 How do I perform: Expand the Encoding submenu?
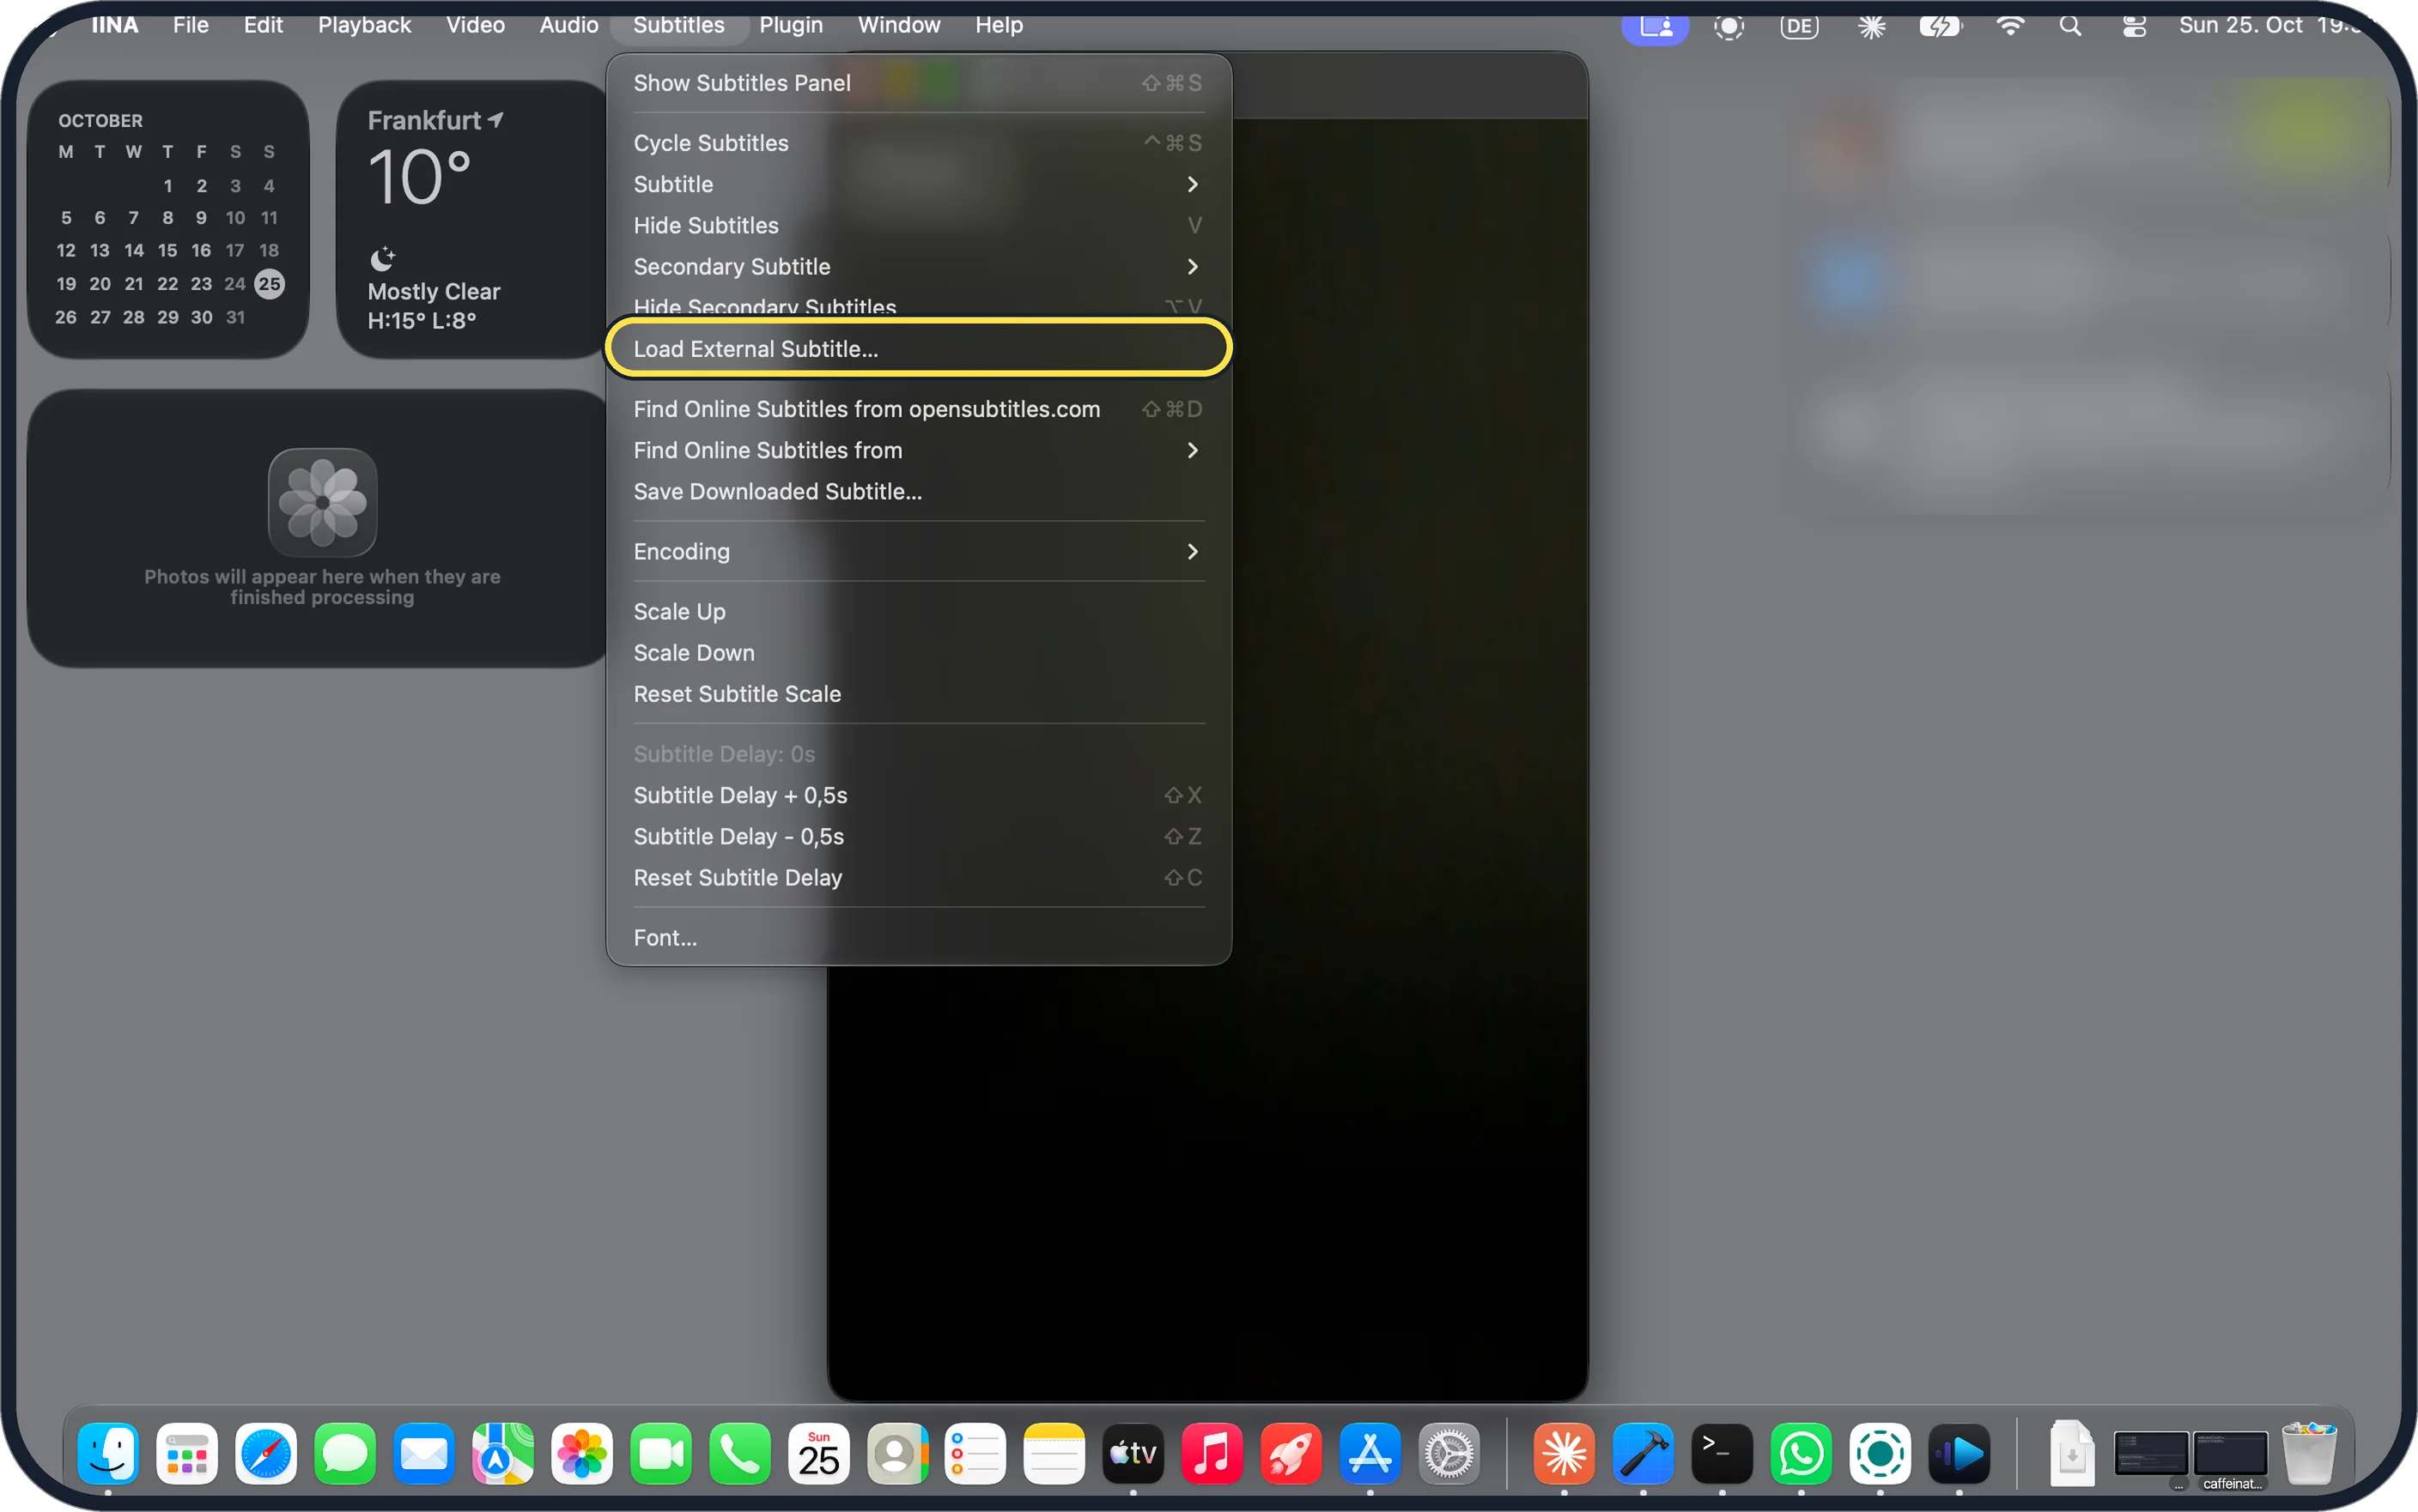click(919, 552)
